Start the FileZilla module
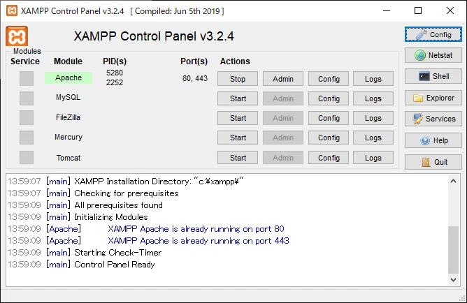467x303 pixels. (x=238, y=118)
